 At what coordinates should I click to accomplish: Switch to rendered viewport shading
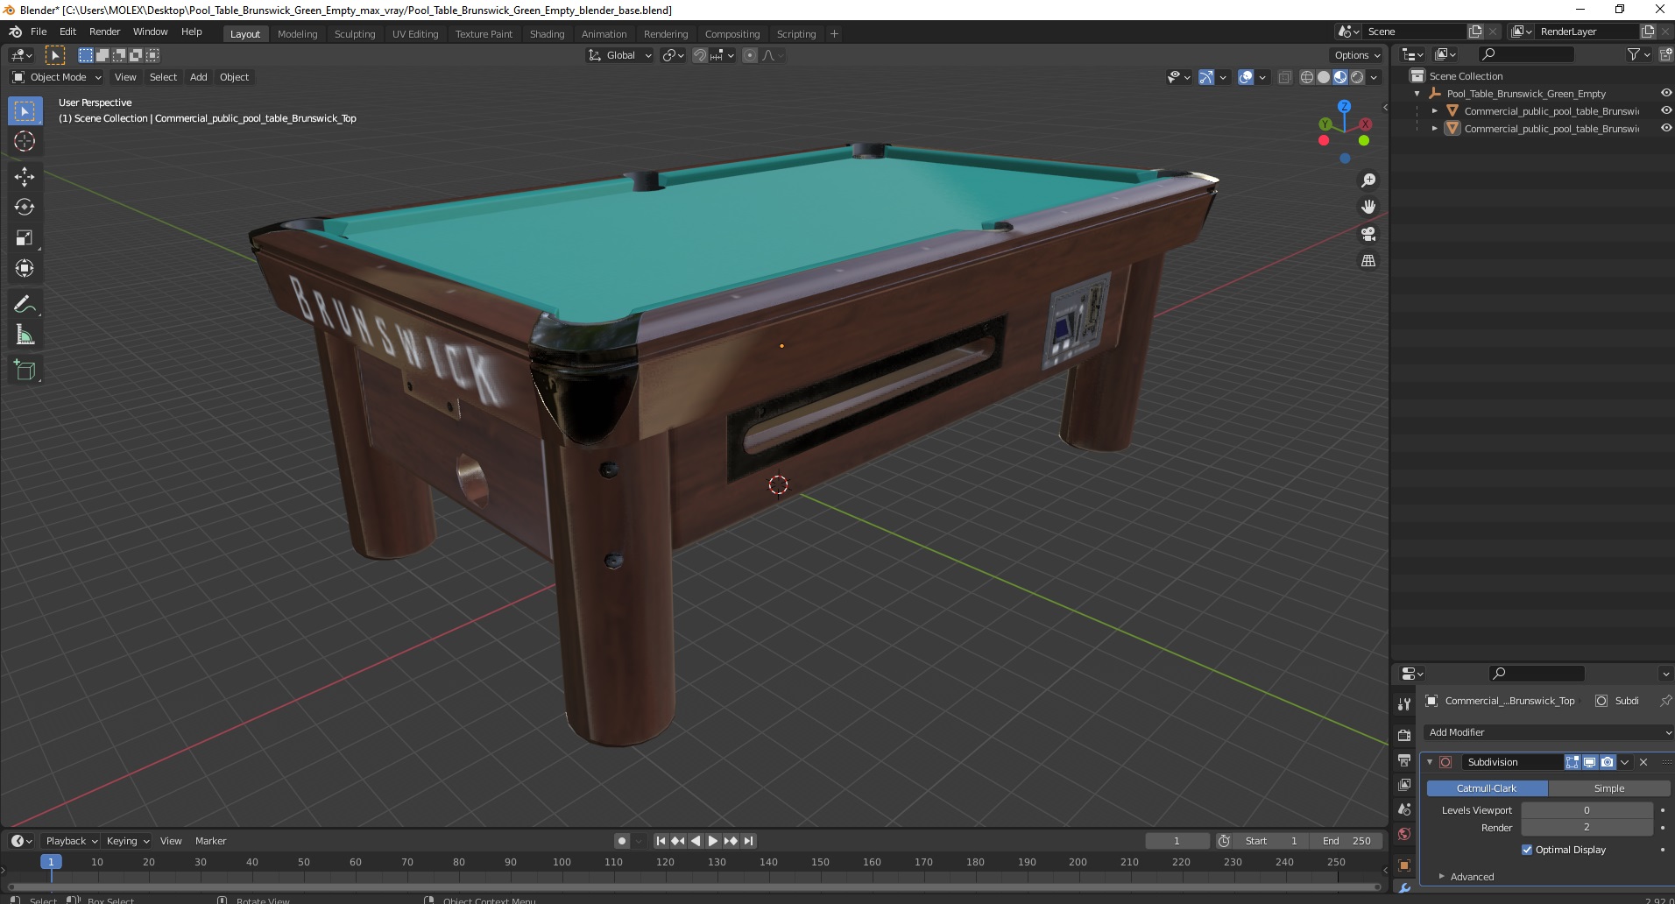(1357, 77)
